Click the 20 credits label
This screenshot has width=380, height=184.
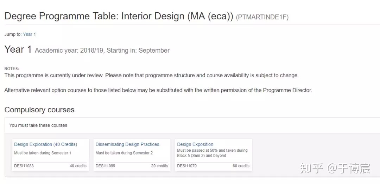click(x=159, y=166)
